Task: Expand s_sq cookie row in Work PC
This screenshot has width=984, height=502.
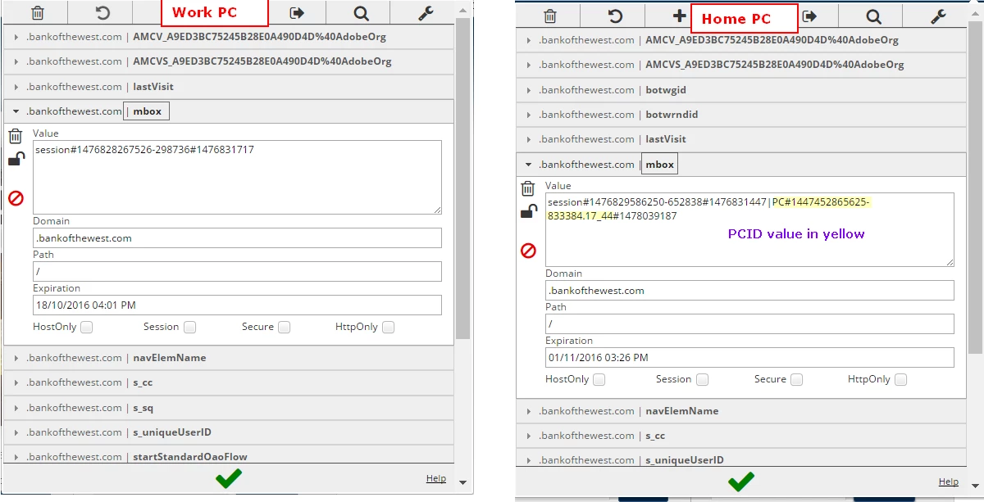Action: [x=229, y=408]
